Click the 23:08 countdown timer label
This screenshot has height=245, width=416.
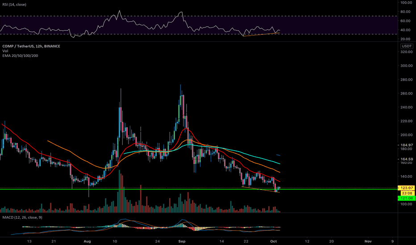(x=407, y=193)
